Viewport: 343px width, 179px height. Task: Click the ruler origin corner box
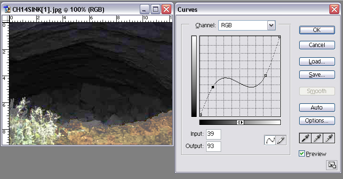pyautogui.click(x=6, y=19)
